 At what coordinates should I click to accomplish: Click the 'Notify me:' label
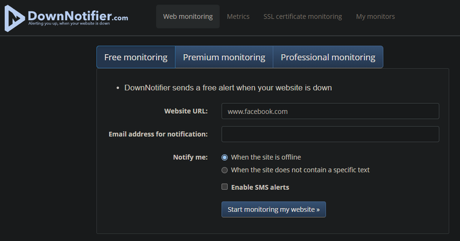tap(190, 157)
